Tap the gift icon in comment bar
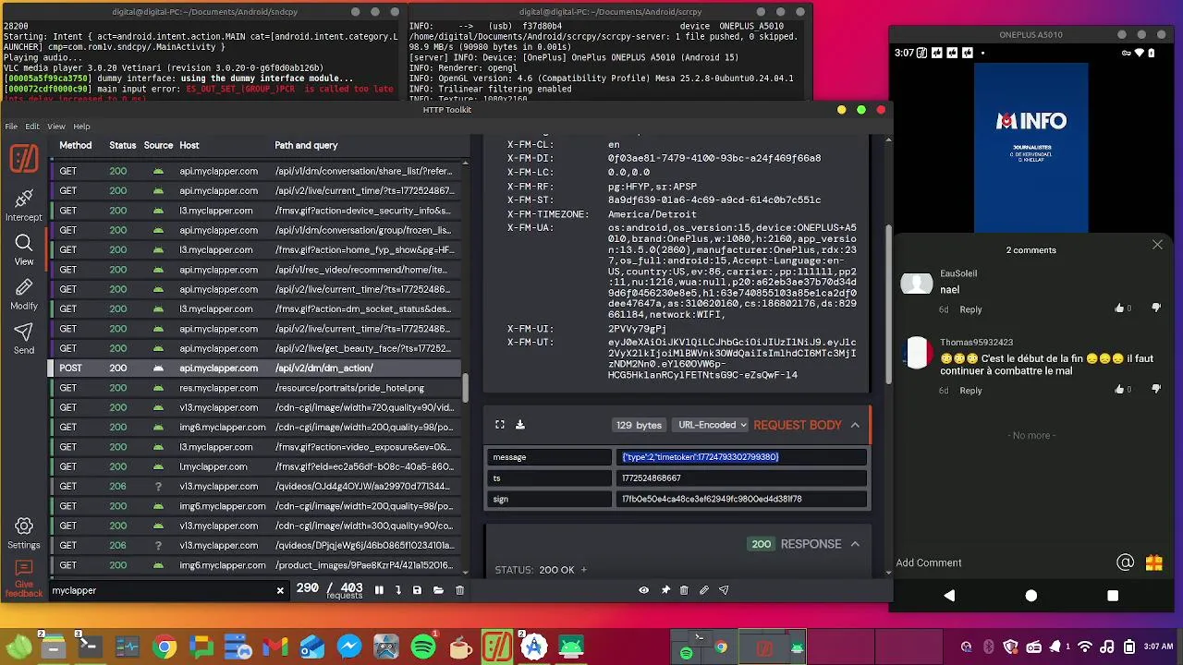The height and width of the screenshot is (665, 1183). click(1153, 562)
